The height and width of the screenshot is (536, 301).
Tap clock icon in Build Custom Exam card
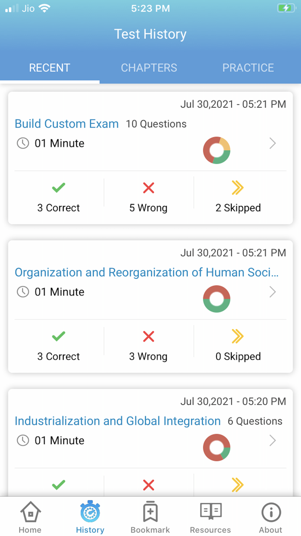click(23, 143)
